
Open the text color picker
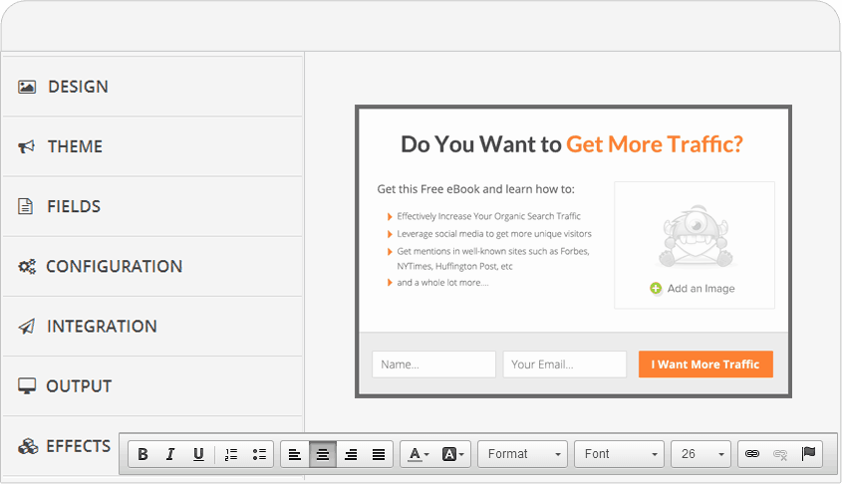click(x=419, y=454)
